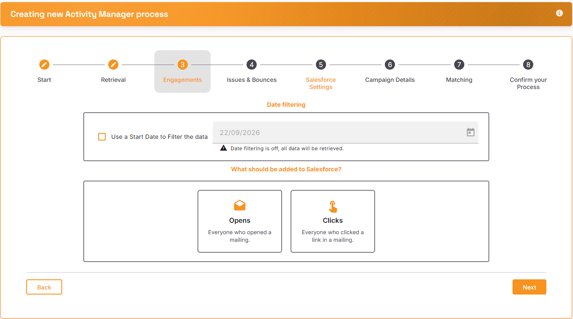The width and height of the screenshot is (573, 319).
Task: Click the open envelope Opens icon
Action: pyautogui.click(x=240, y=205)
